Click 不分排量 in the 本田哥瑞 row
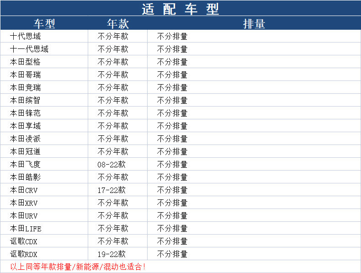 coord(172,75)
